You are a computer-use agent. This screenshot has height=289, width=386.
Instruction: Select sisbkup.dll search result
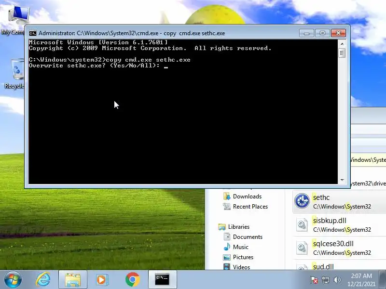point(339,225)
